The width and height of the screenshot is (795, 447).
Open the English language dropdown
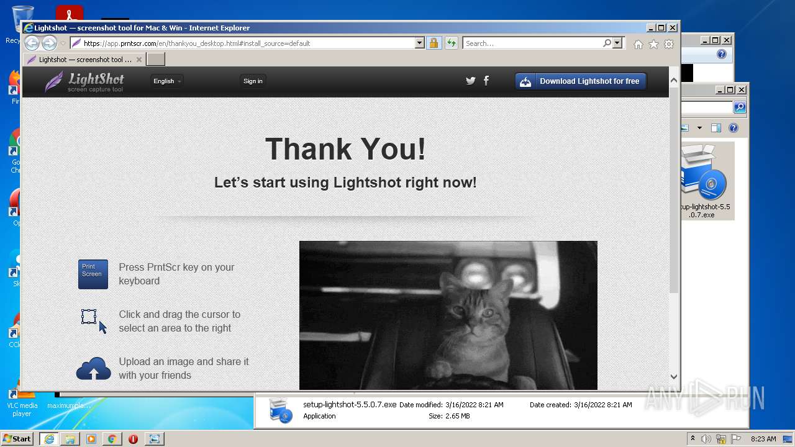(167, 81)
